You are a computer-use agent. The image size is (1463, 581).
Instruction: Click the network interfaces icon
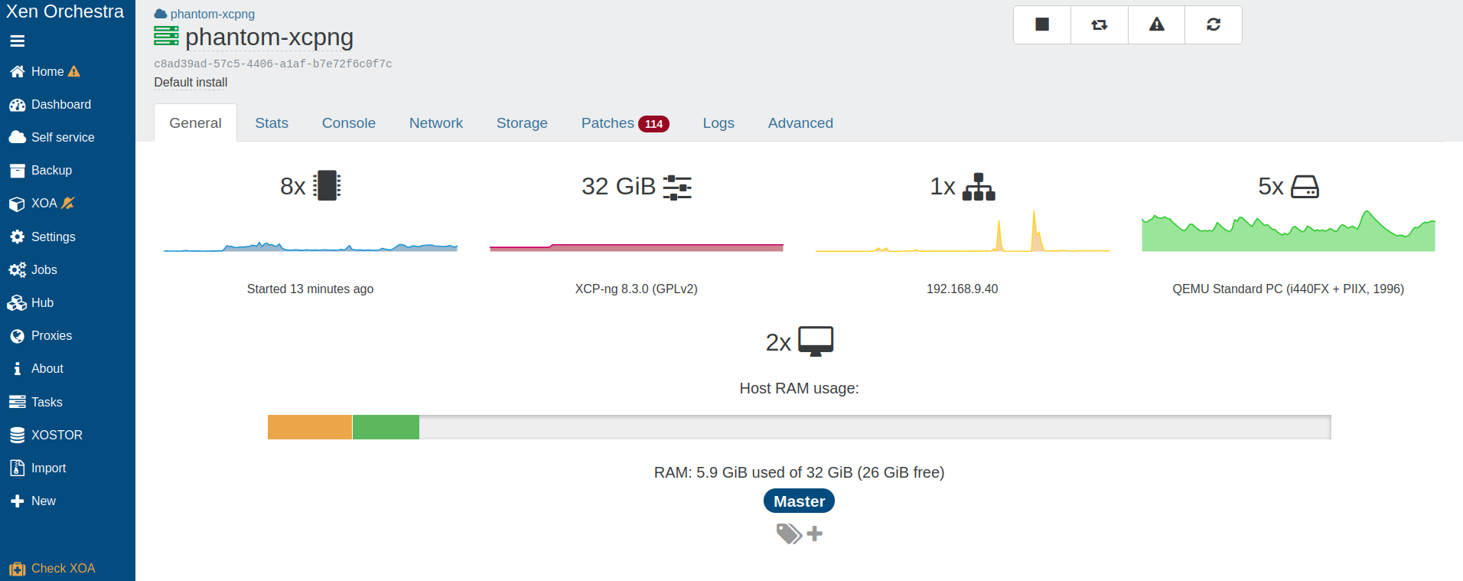click(979, 187)
